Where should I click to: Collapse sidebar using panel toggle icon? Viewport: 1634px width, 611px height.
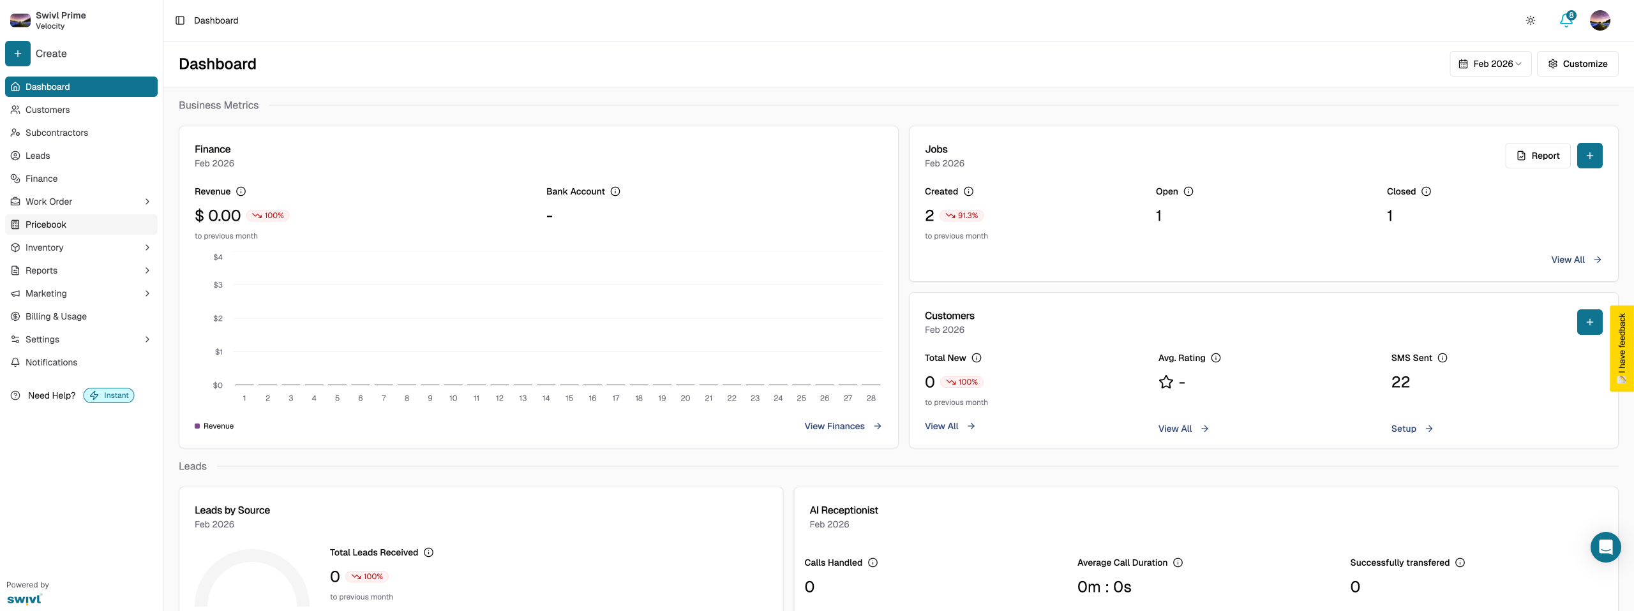point(180,20)
